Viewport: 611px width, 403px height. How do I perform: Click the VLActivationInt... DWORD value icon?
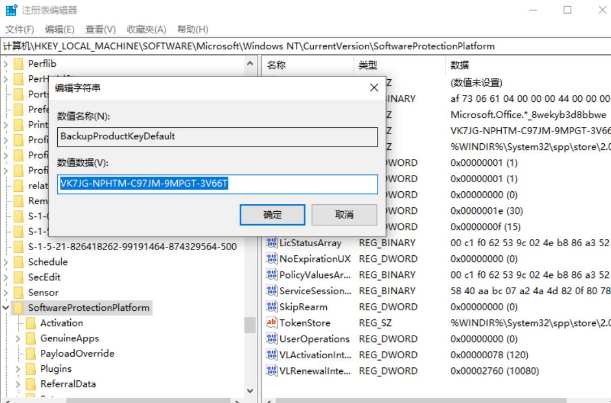271,354
